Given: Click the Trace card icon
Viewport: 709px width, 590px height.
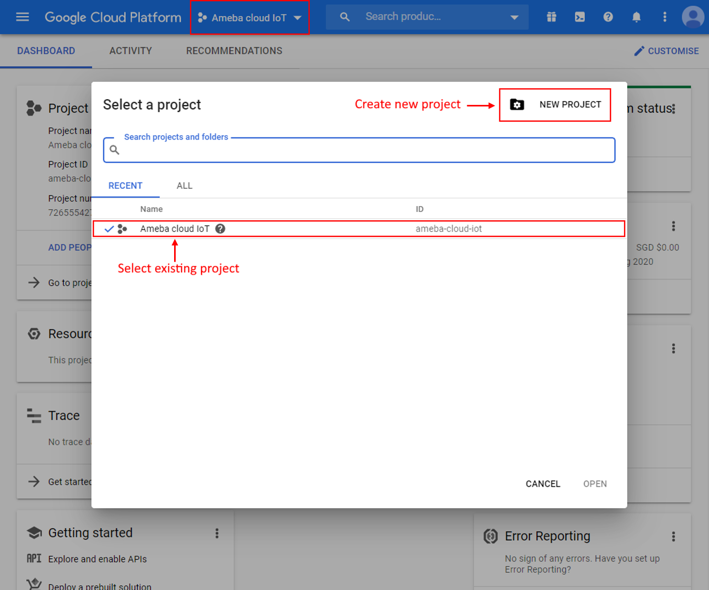Looking at the screenshot, I should pos(34,415).
